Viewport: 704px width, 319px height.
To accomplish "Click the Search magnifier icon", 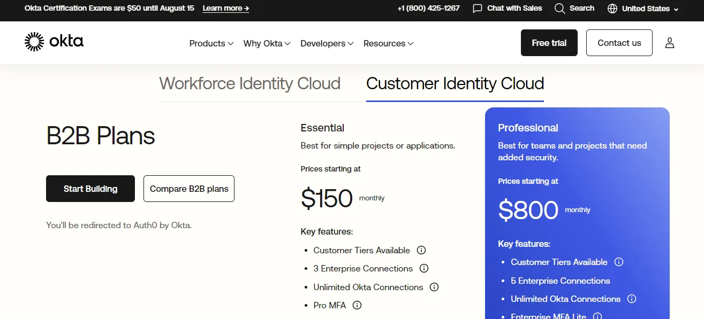I will pos(559,9).
